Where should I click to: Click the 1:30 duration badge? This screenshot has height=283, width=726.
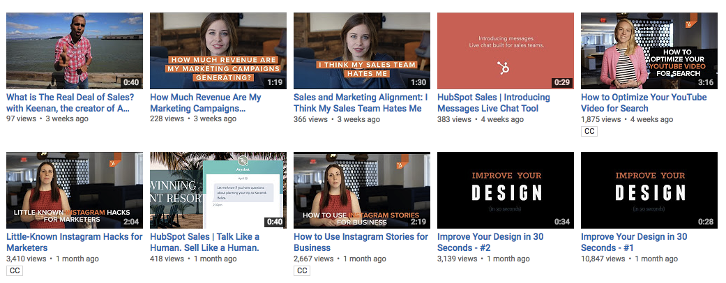pyautogui.click(x=418, y=83)
